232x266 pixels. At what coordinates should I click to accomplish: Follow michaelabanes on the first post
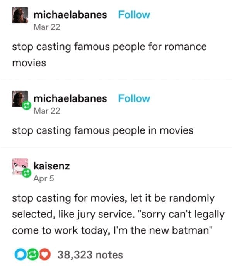click(134, 15)
